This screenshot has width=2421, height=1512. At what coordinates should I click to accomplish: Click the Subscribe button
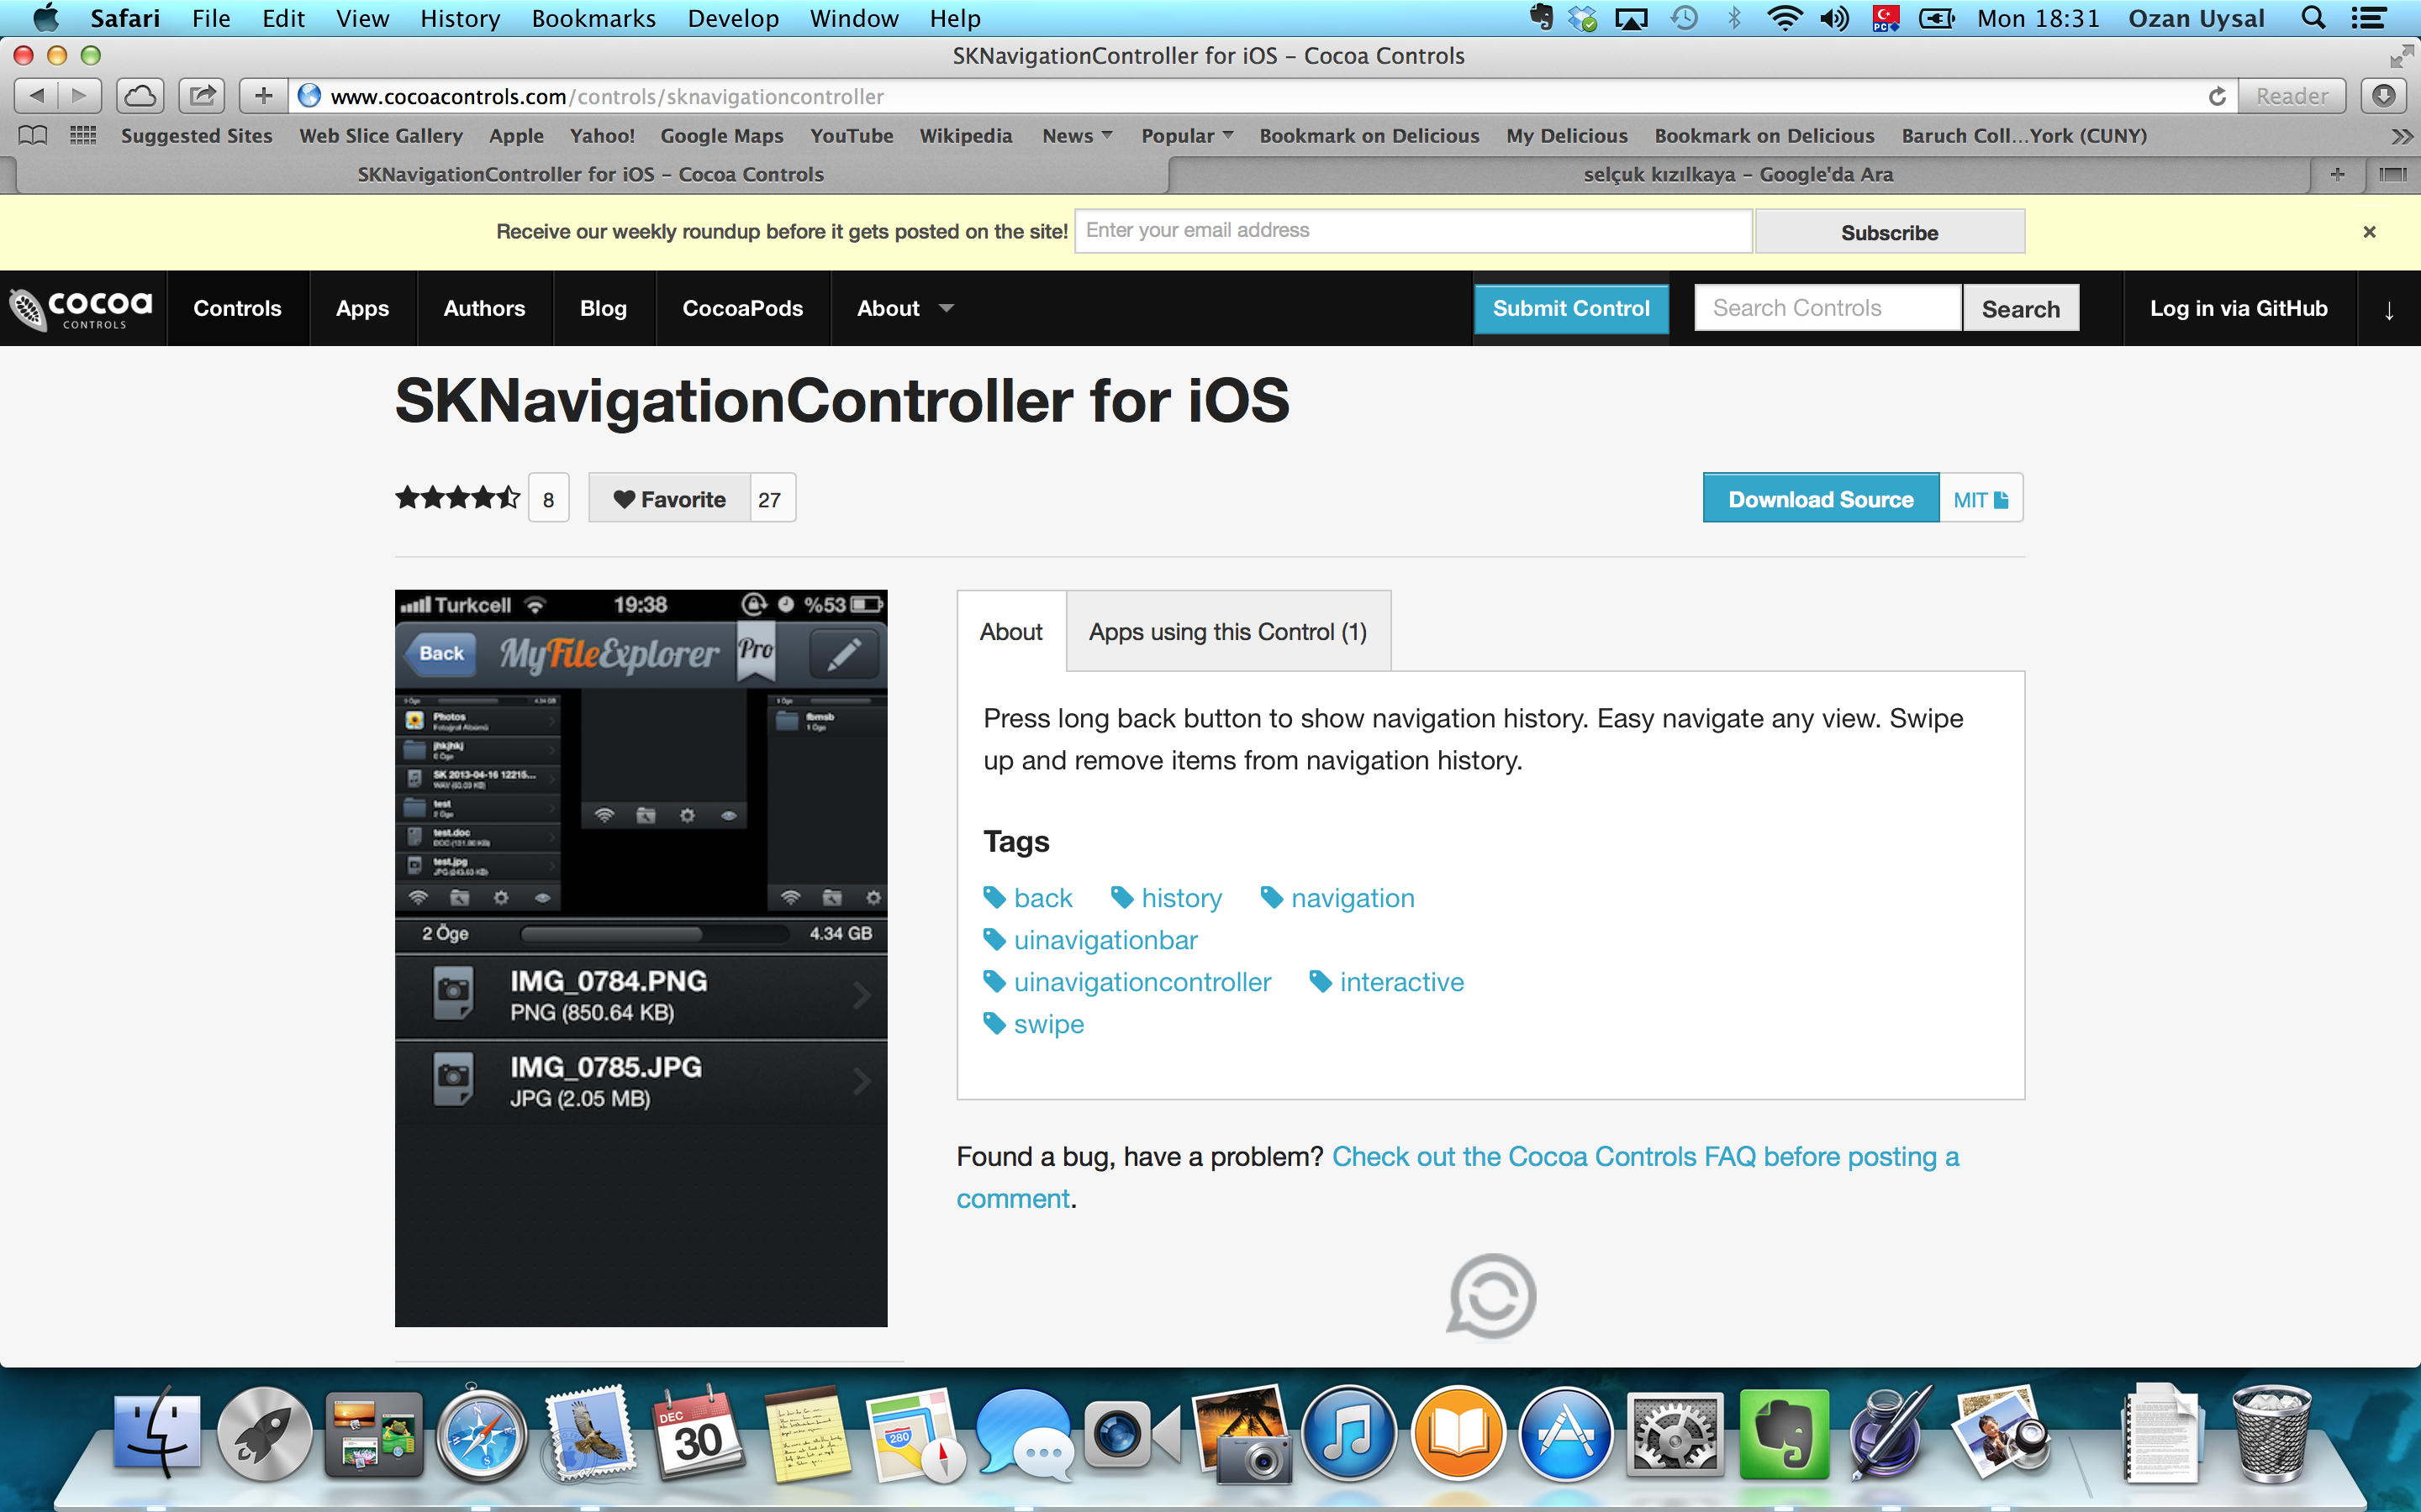coord(1890,232)
